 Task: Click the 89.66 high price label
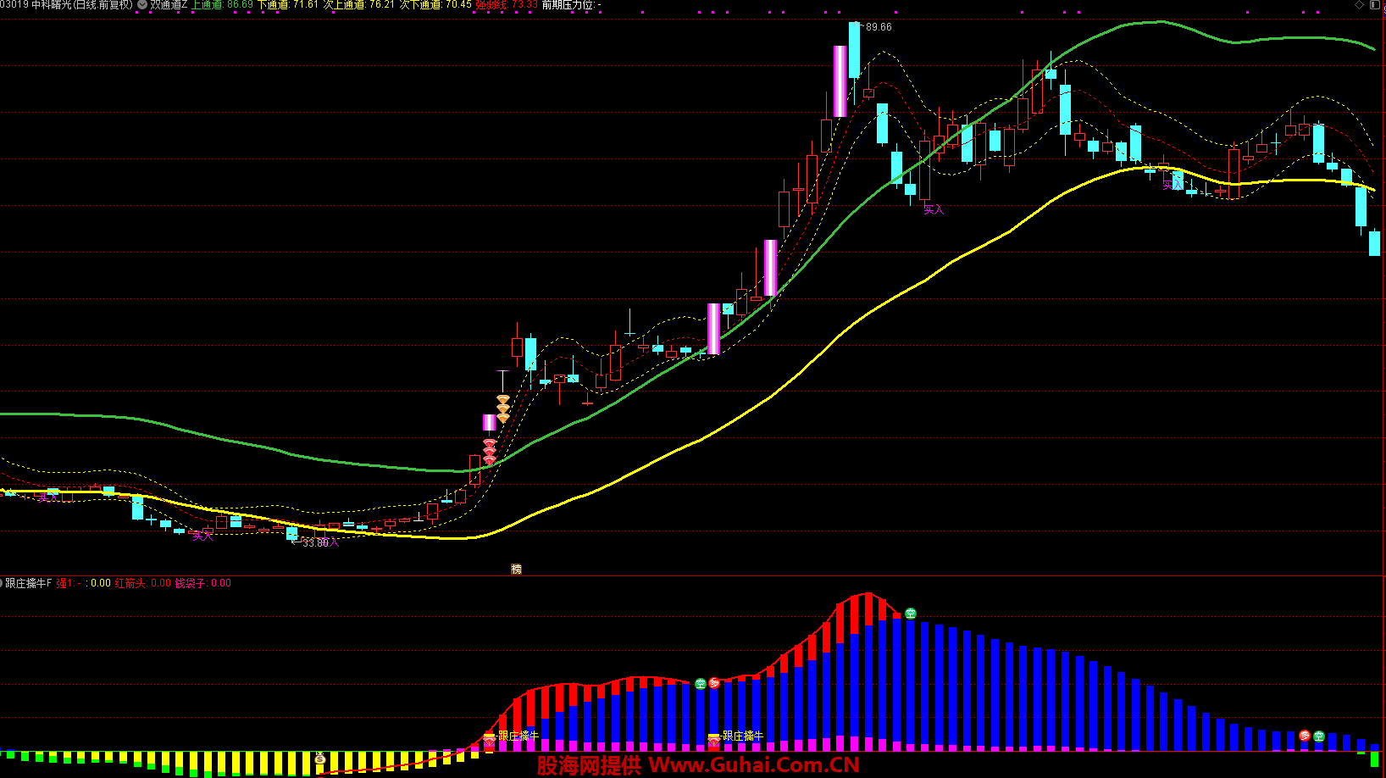pos(879,27)
